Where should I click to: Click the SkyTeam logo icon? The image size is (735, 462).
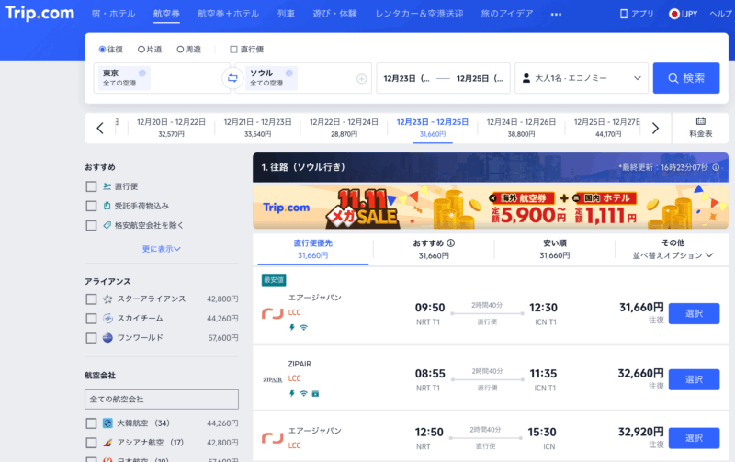107,319
